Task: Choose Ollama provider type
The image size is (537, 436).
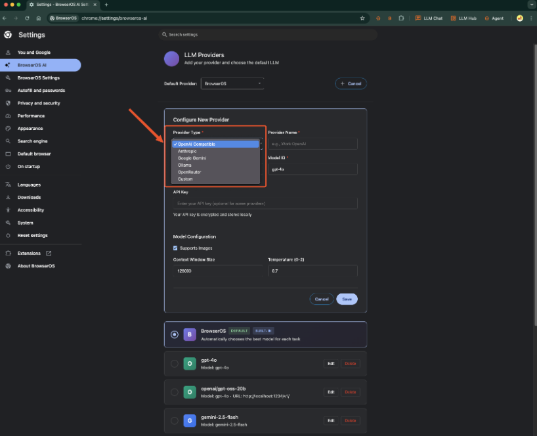Action: click(x=215, y=165)
